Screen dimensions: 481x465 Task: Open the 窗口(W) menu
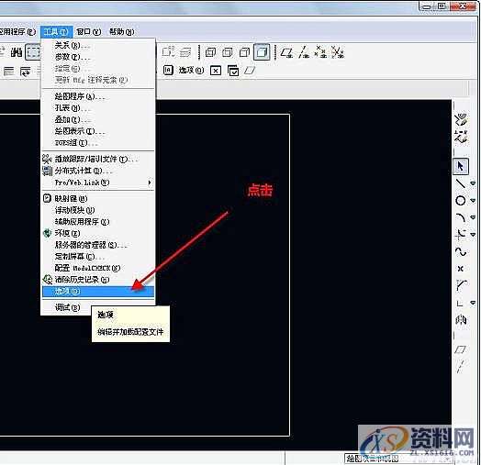[88, 31]
